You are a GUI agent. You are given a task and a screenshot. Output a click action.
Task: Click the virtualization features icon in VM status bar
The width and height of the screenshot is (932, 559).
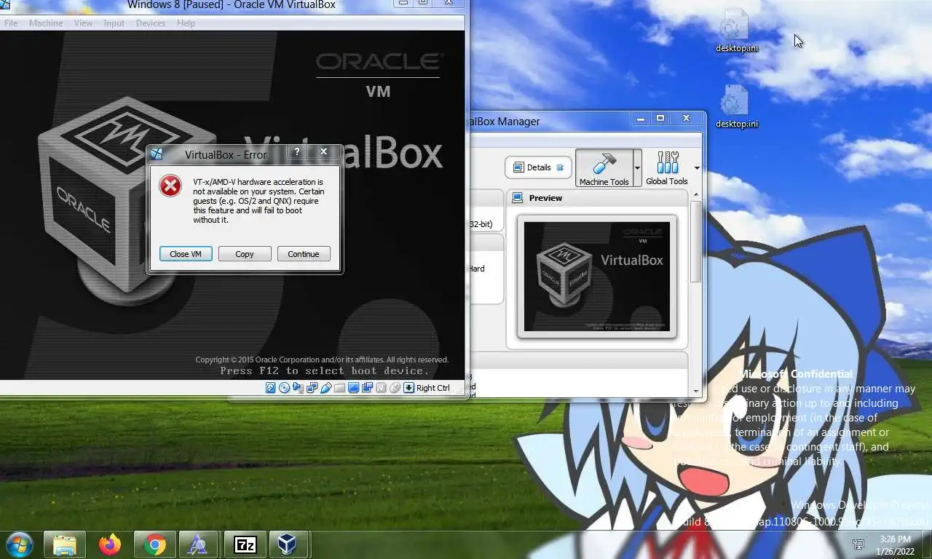[x=381, y=388]
